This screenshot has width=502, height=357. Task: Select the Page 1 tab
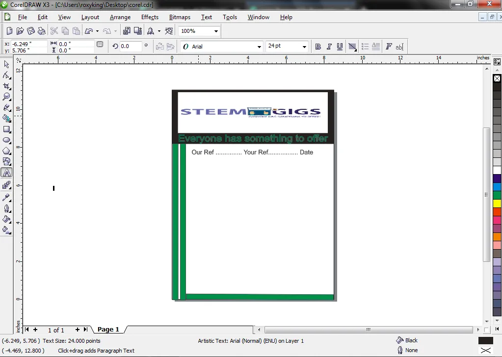tap(108, 329)
